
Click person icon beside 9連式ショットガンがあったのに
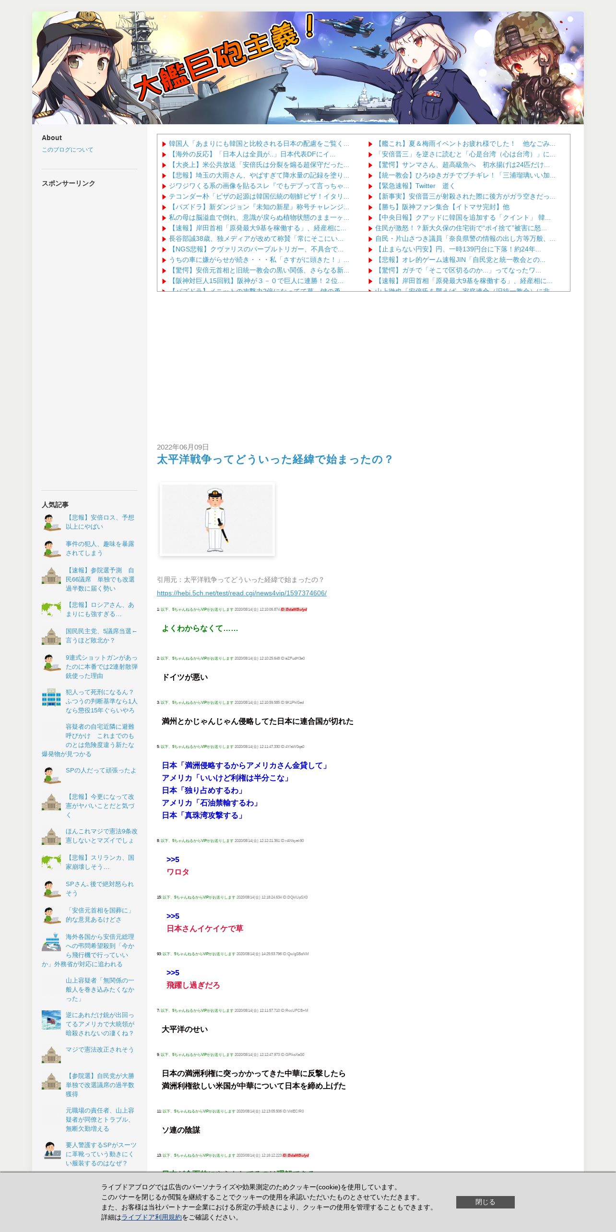[51, 663]
